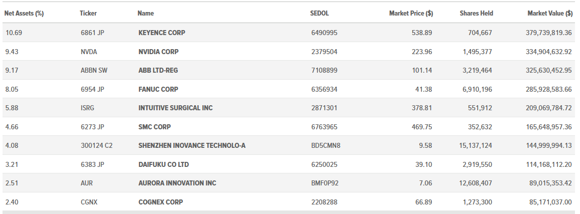Click AURORA INNOVATION INC name
Viewport: 580px width, 214px height.
click(177, 183)
